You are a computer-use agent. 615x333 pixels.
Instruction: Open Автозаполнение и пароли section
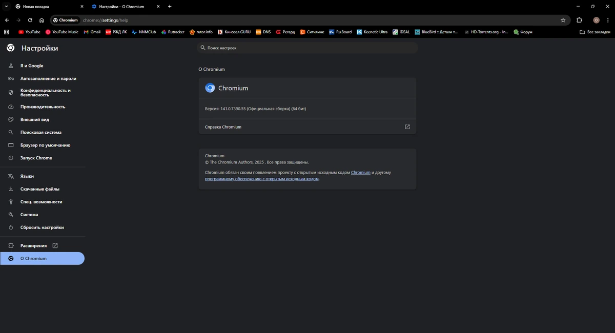(x=43, y=78)
